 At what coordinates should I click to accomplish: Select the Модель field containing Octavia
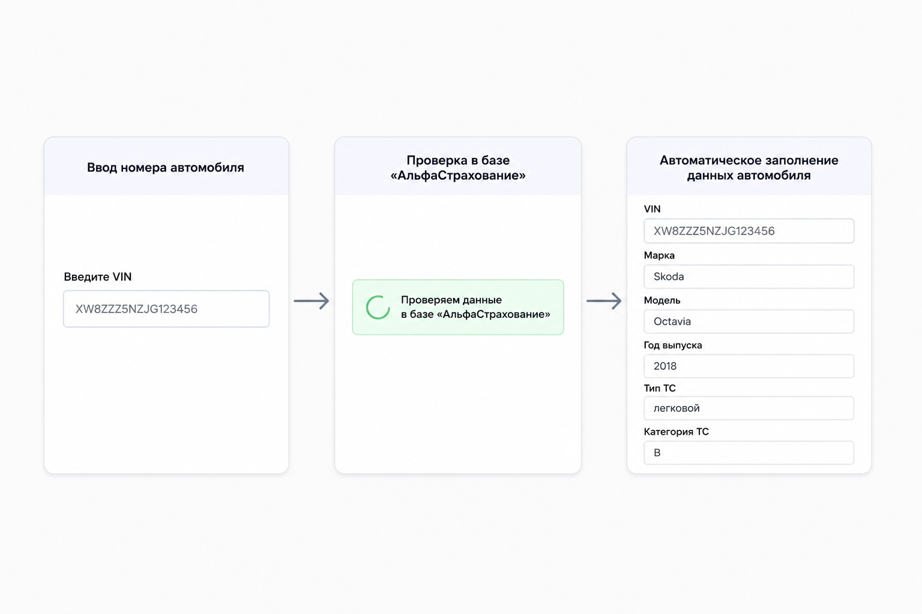(x=749, y=321)
